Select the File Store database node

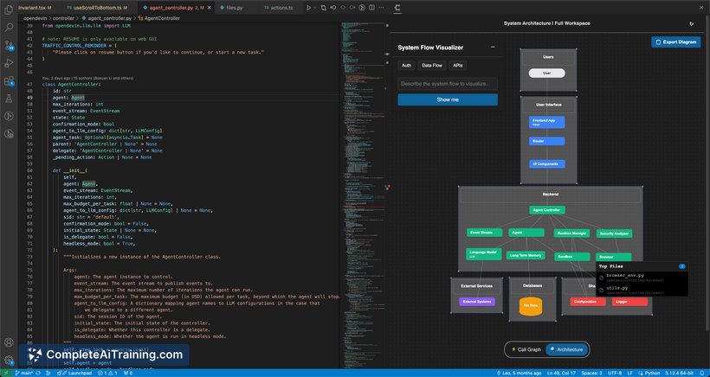(531, 306)
